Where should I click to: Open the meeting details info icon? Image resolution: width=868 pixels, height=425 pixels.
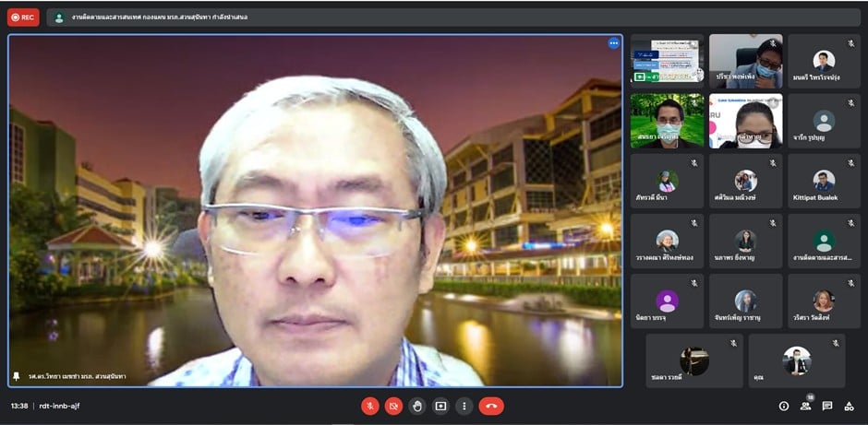(x=784, y=406)
